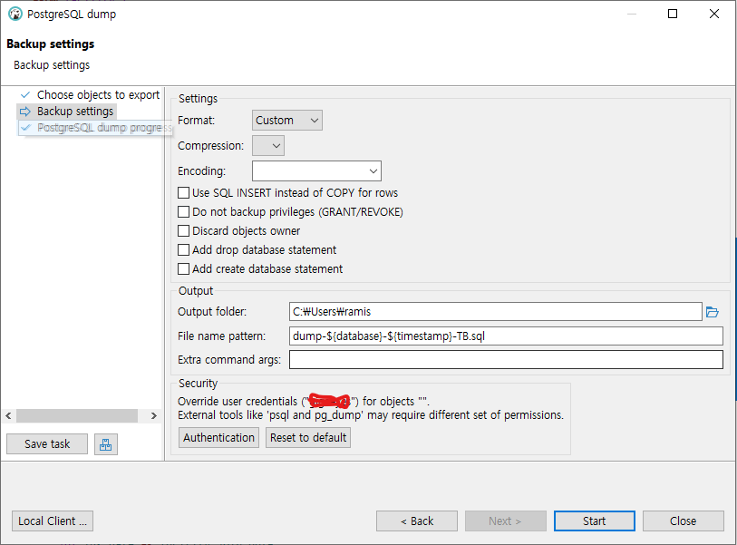Check Discard objects owner option
The width and height of the screenshot is (737, 545).
click(184, 231)
